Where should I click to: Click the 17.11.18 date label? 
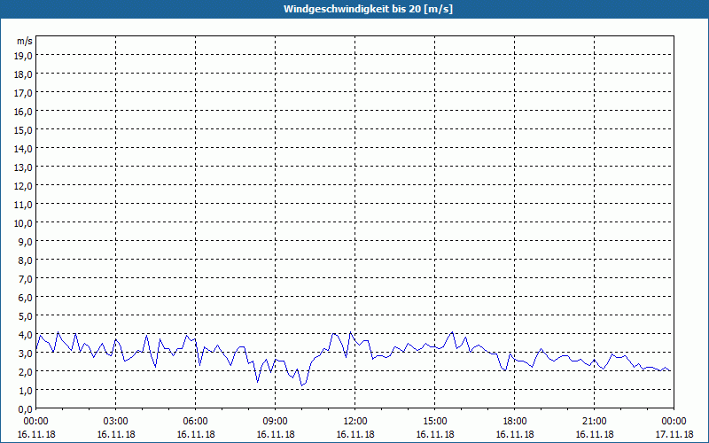tap(674, 434)
